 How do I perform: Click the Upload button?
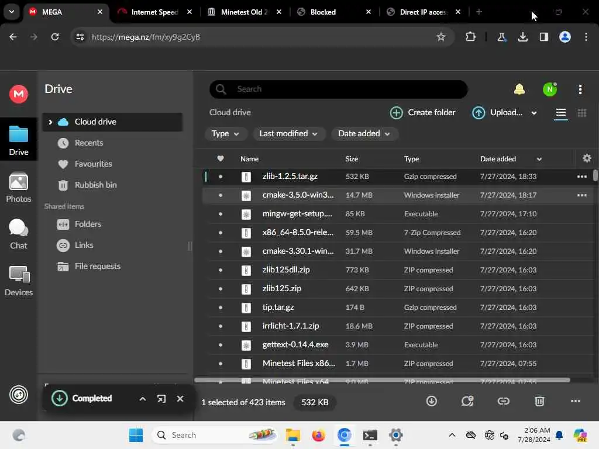click(497, 113)
